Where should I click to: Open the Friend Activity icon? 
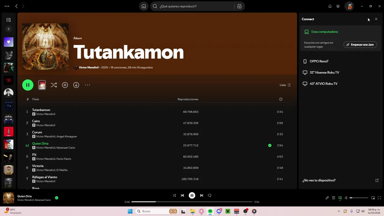pos(338,6)
